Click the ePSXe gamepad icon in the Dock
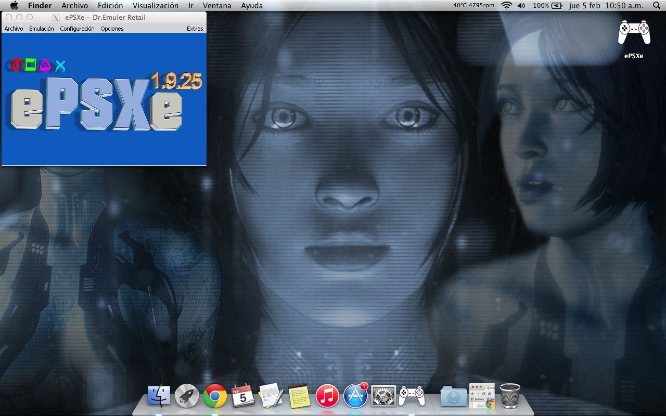The width and height of the screenshot is (666, 416). pos(412,396)
